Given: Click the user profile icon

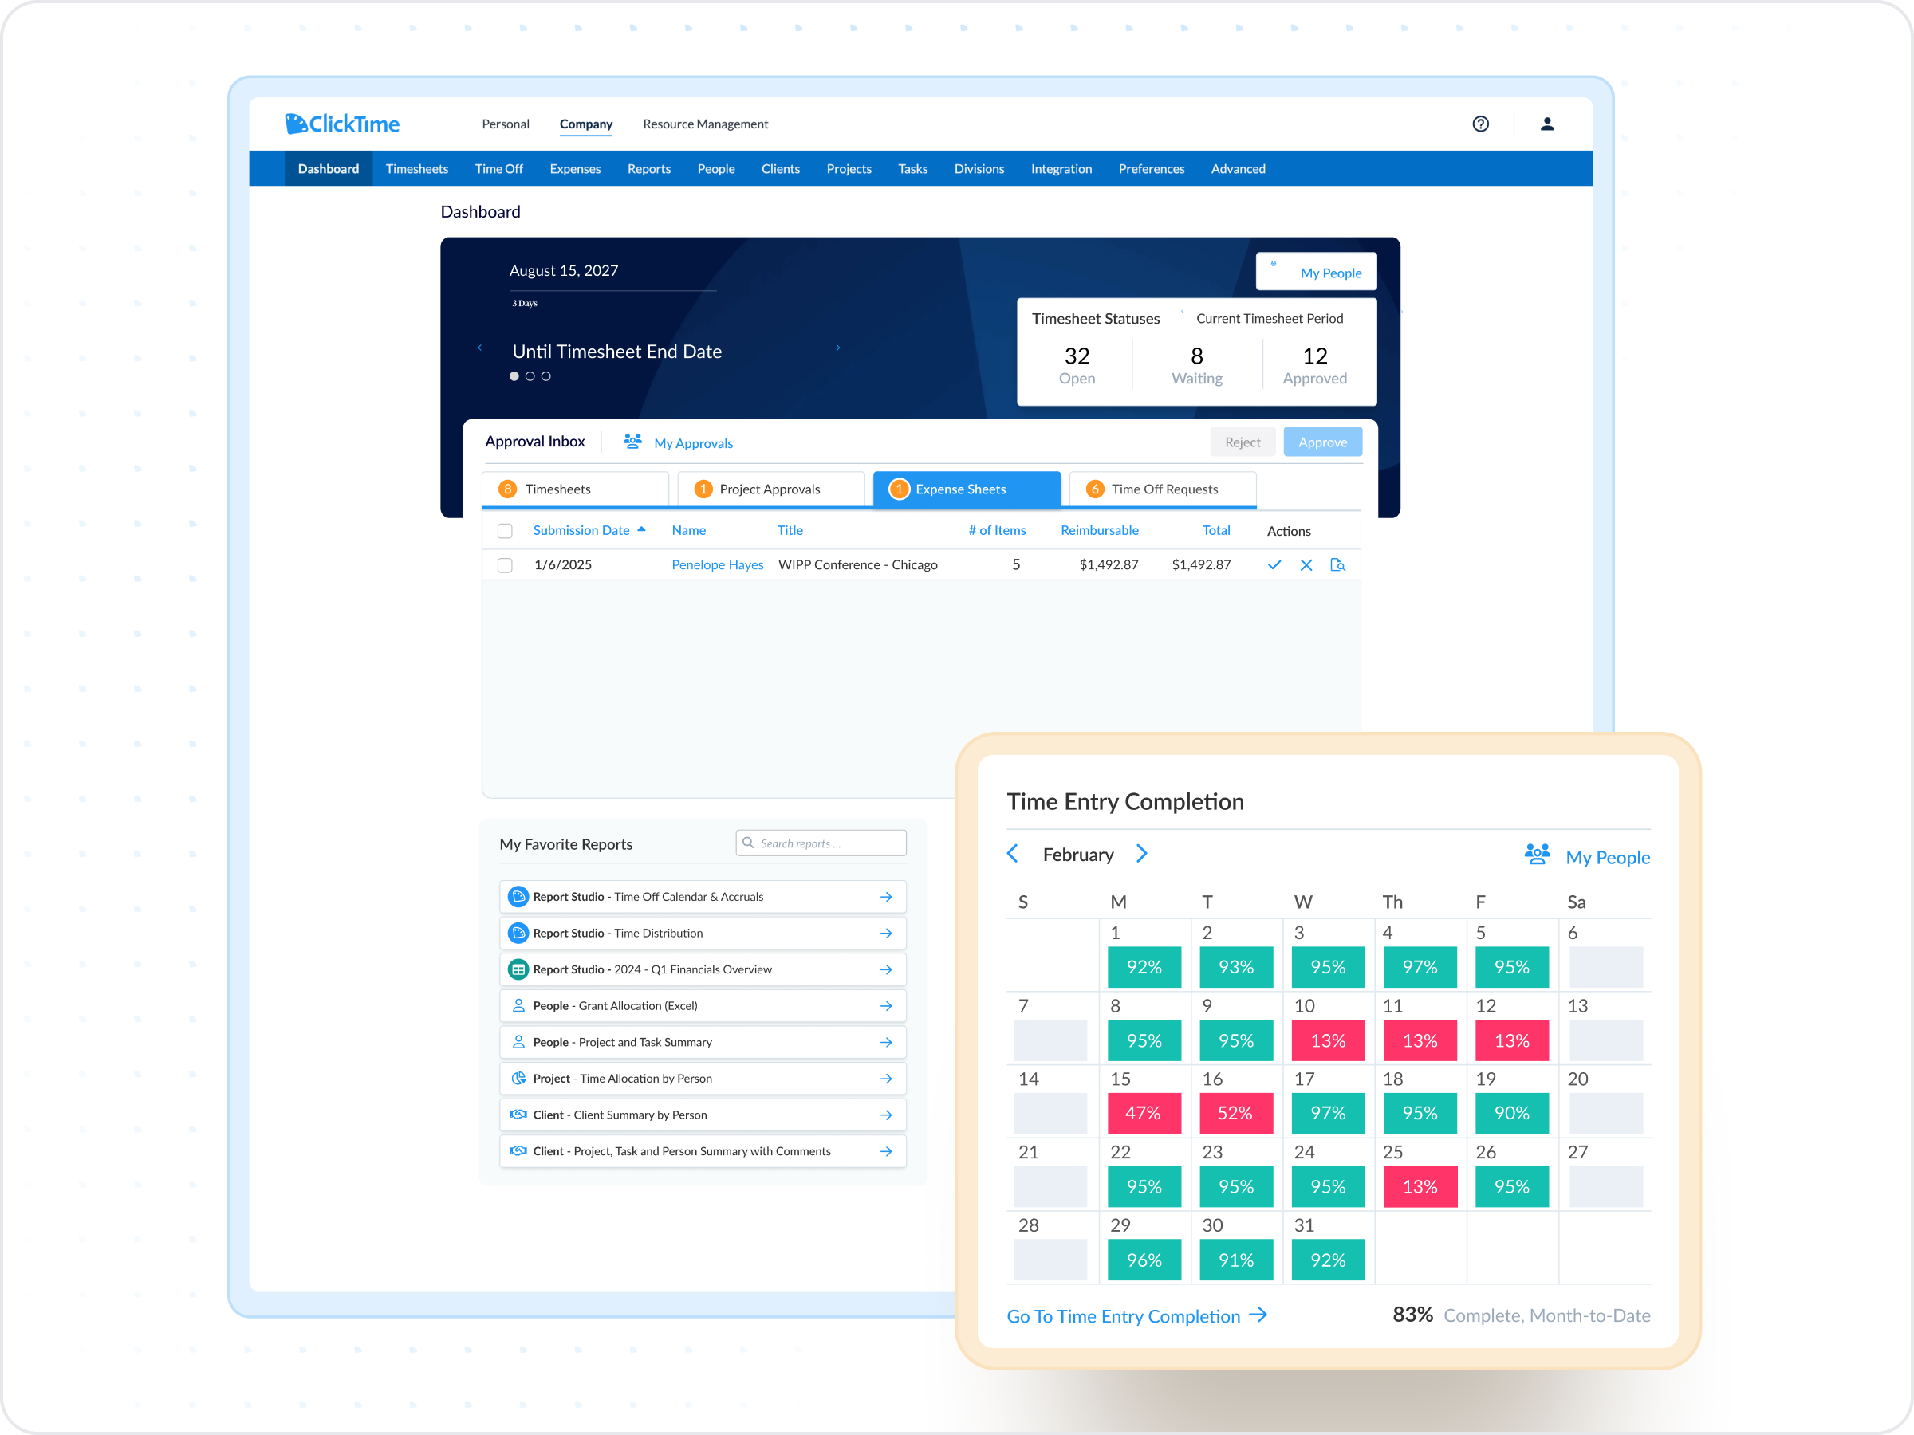Looking at the screenshot, I should coord(1547,124).
